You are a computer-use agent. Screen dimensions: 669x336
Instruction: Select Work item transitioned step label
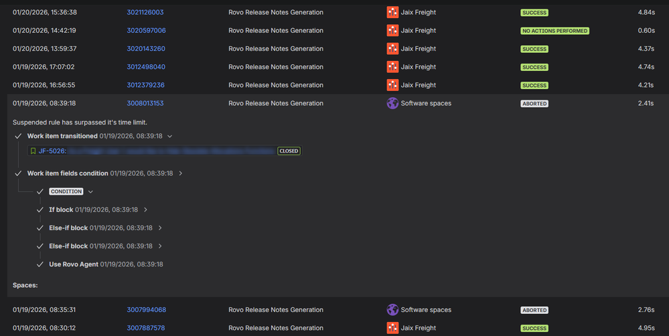(62, 137)
